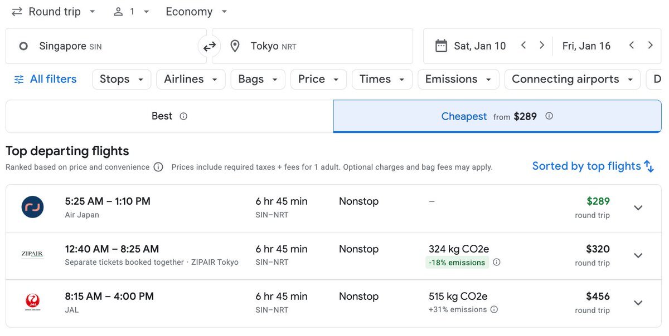
Task: Open the Stops filter
Action: (x=121, y=79)
